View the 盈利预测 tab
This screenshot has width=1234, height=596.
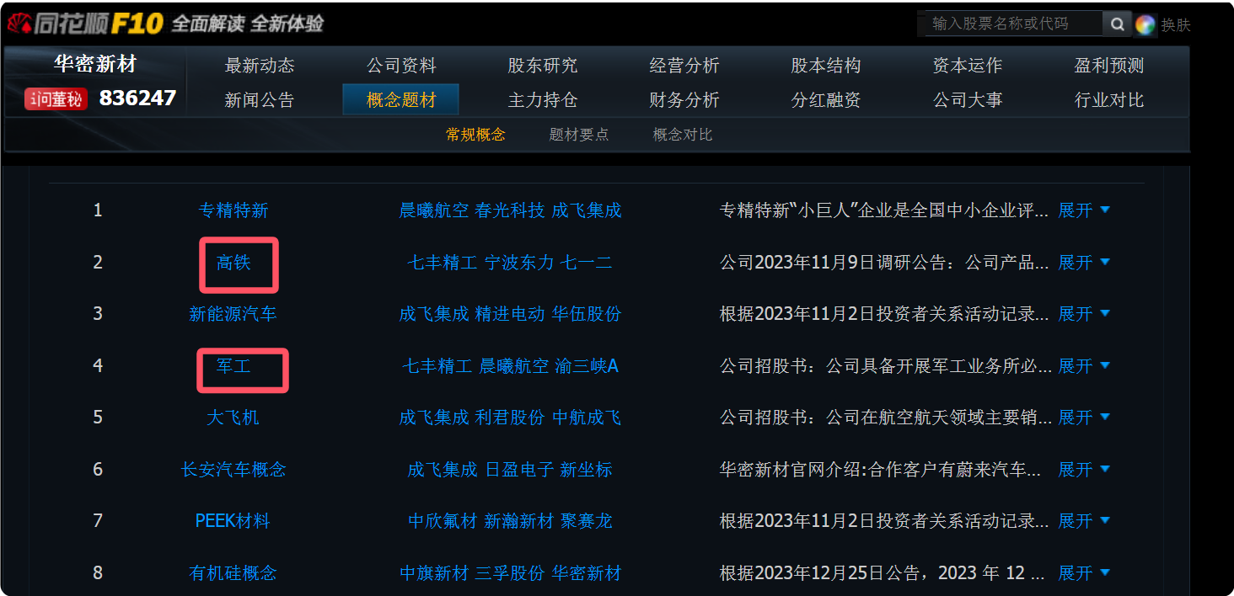pyautogui.click(x=1109, y=66)
